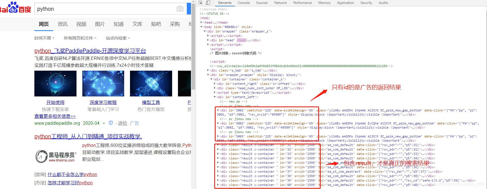Select the 知道 search tab
Viewport: 487px width, 189px height.
coord(119,24)
